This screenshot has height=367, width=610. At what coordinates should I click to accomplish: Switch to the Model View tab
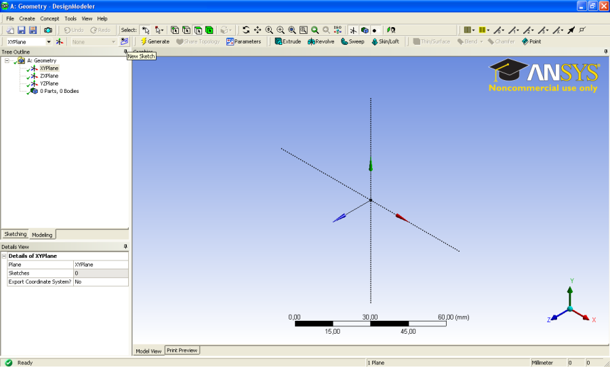tap(148, 351)
